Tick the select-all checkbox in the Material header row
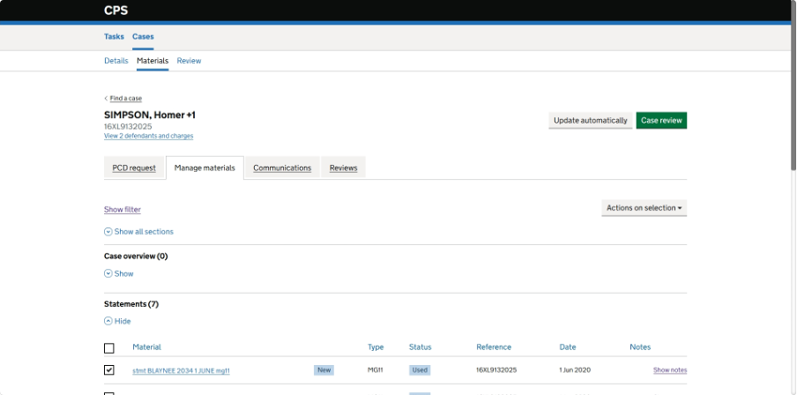Image resolution: width=797 pixels, height=395 pixels. click(x=108, y=348)
